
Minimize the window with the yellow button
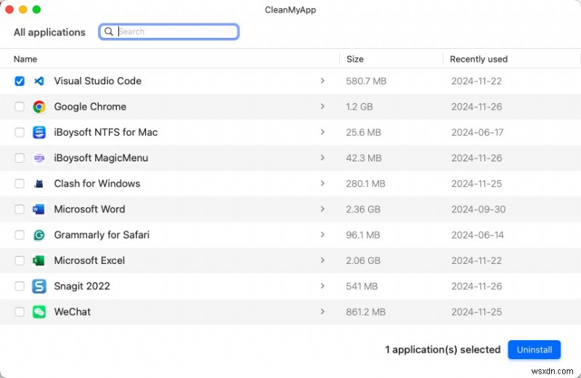tap(23, 9)
